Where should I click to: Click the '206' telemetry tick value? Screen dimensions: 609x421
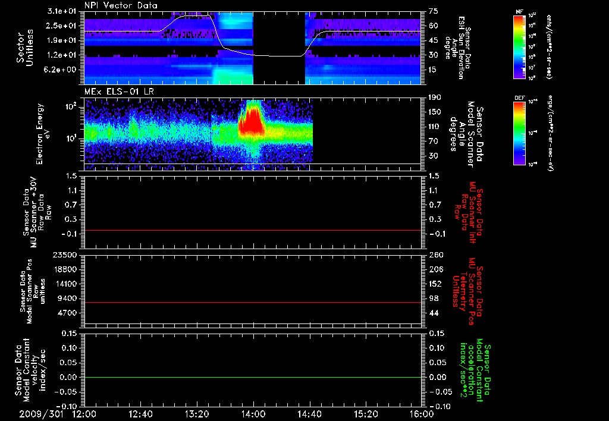(436, 269)
